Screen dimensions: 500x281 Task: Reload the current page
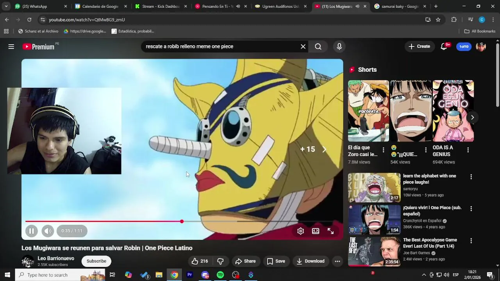tap(29, 20)
